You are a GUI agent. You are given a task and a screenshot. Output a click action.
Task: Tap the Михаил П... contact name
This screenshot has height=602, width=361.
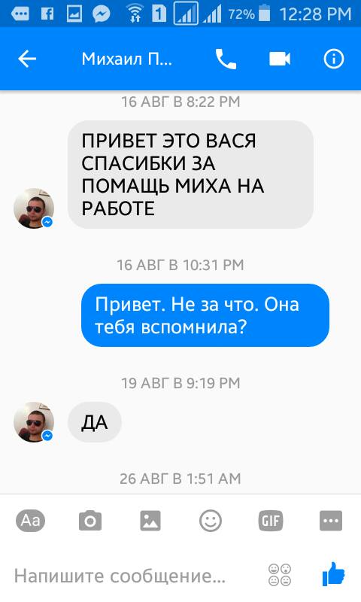(x=127, y=59)
